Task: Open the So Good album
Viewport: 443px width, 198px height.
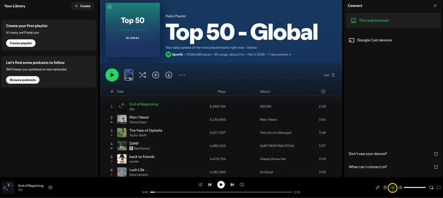Action: pos(266,172)
